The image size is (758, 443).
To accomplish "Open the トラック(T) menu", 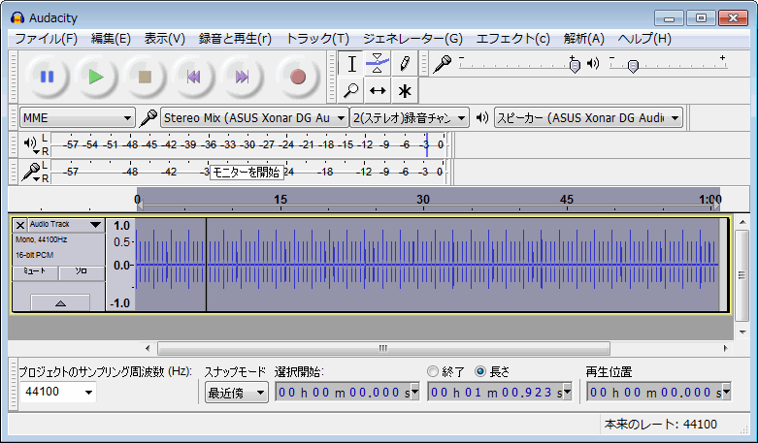I will pyautogui.click(x=317, y=39).
